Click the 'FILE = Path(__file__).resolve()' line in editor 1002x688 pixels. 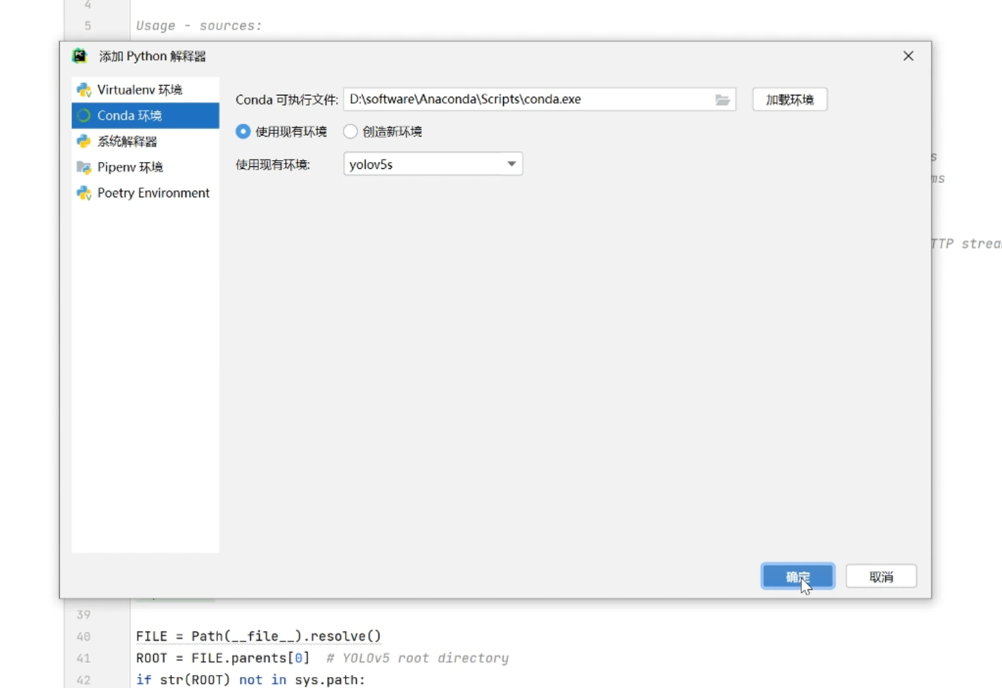258,637
